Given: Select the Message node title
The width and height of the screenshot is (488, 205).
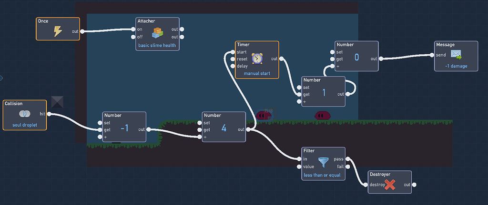Looking at the screenshot, I should 446,45.
